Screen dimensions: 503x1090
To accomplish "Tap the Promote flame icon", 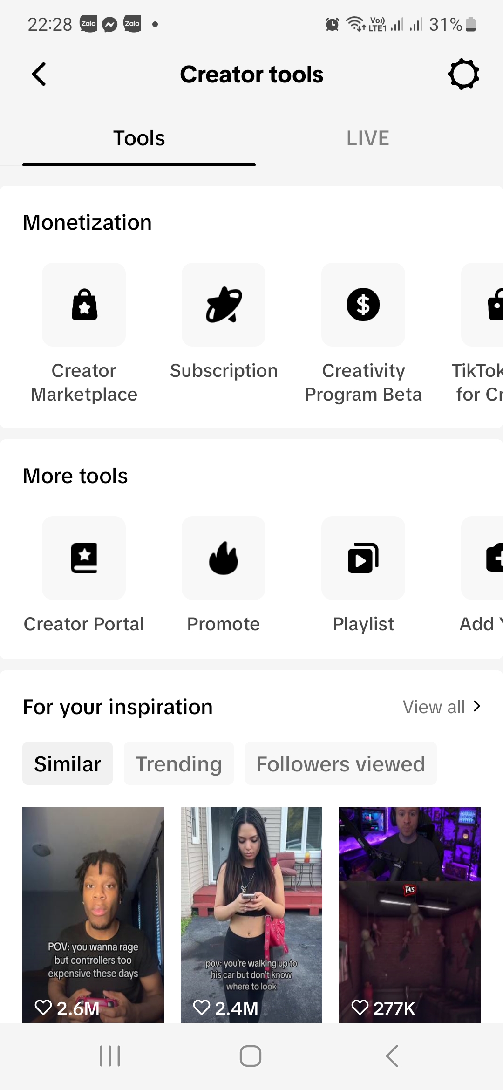I will 224,558.
